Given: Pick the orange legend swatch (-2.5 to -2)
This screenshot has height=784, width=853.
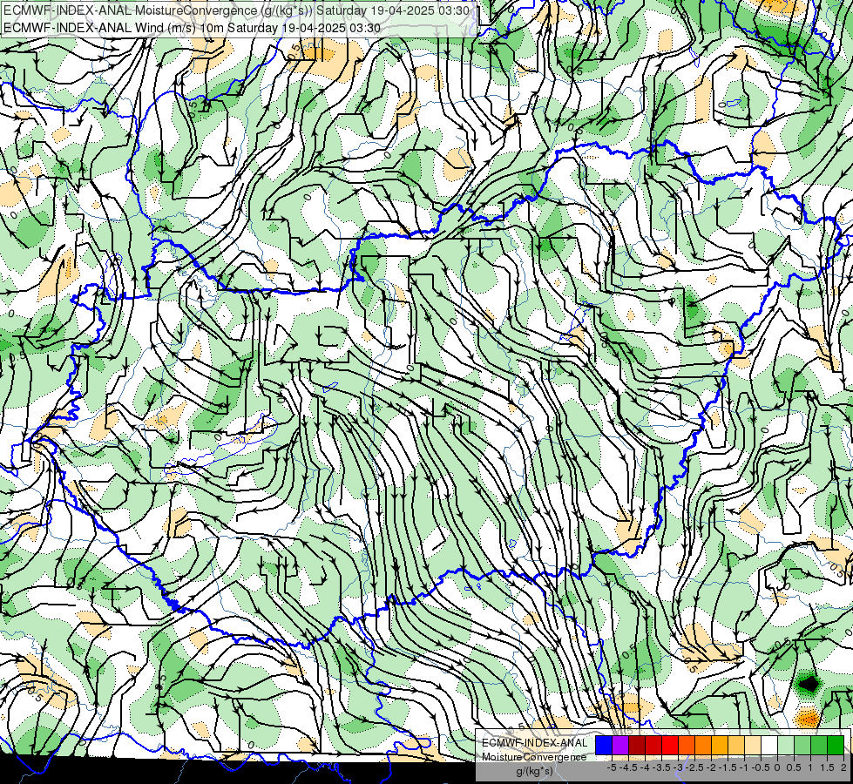Looking at the screenshot, I should tap(703, 745).
